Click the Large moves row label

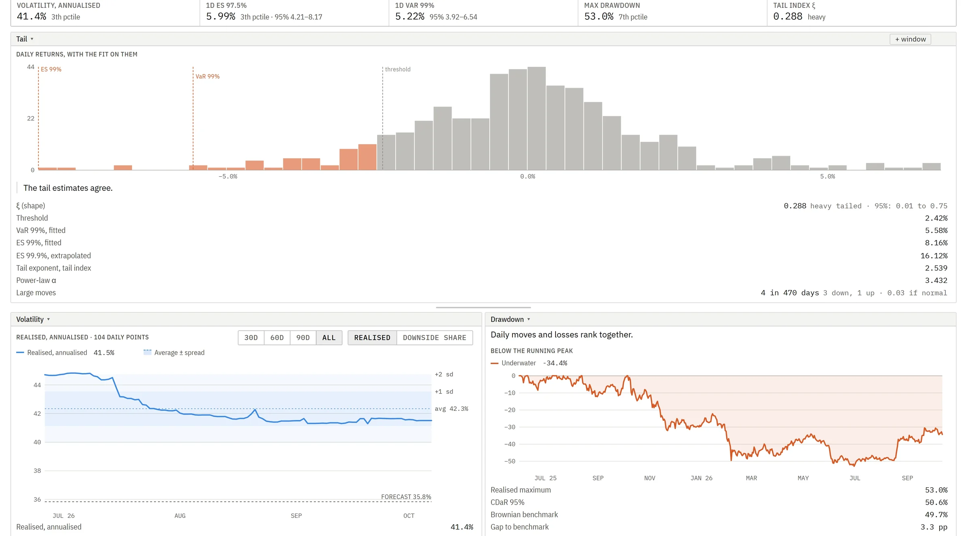tap(36, 293)
